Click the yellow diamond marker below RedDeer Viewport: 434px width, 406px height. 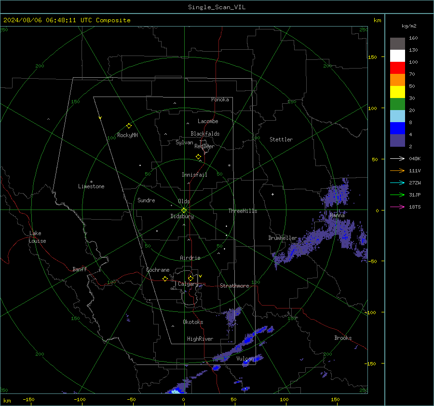199,157
